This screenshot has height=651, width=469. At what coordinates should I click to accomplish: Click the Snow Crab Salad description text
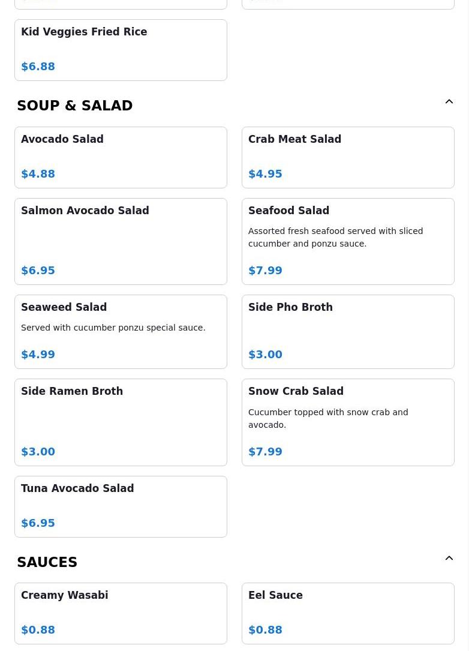[x=328, y=418]
